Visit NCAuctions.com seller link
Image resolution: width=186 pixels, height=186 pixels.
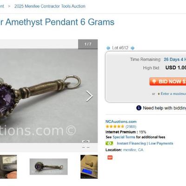tap(121, 121)
